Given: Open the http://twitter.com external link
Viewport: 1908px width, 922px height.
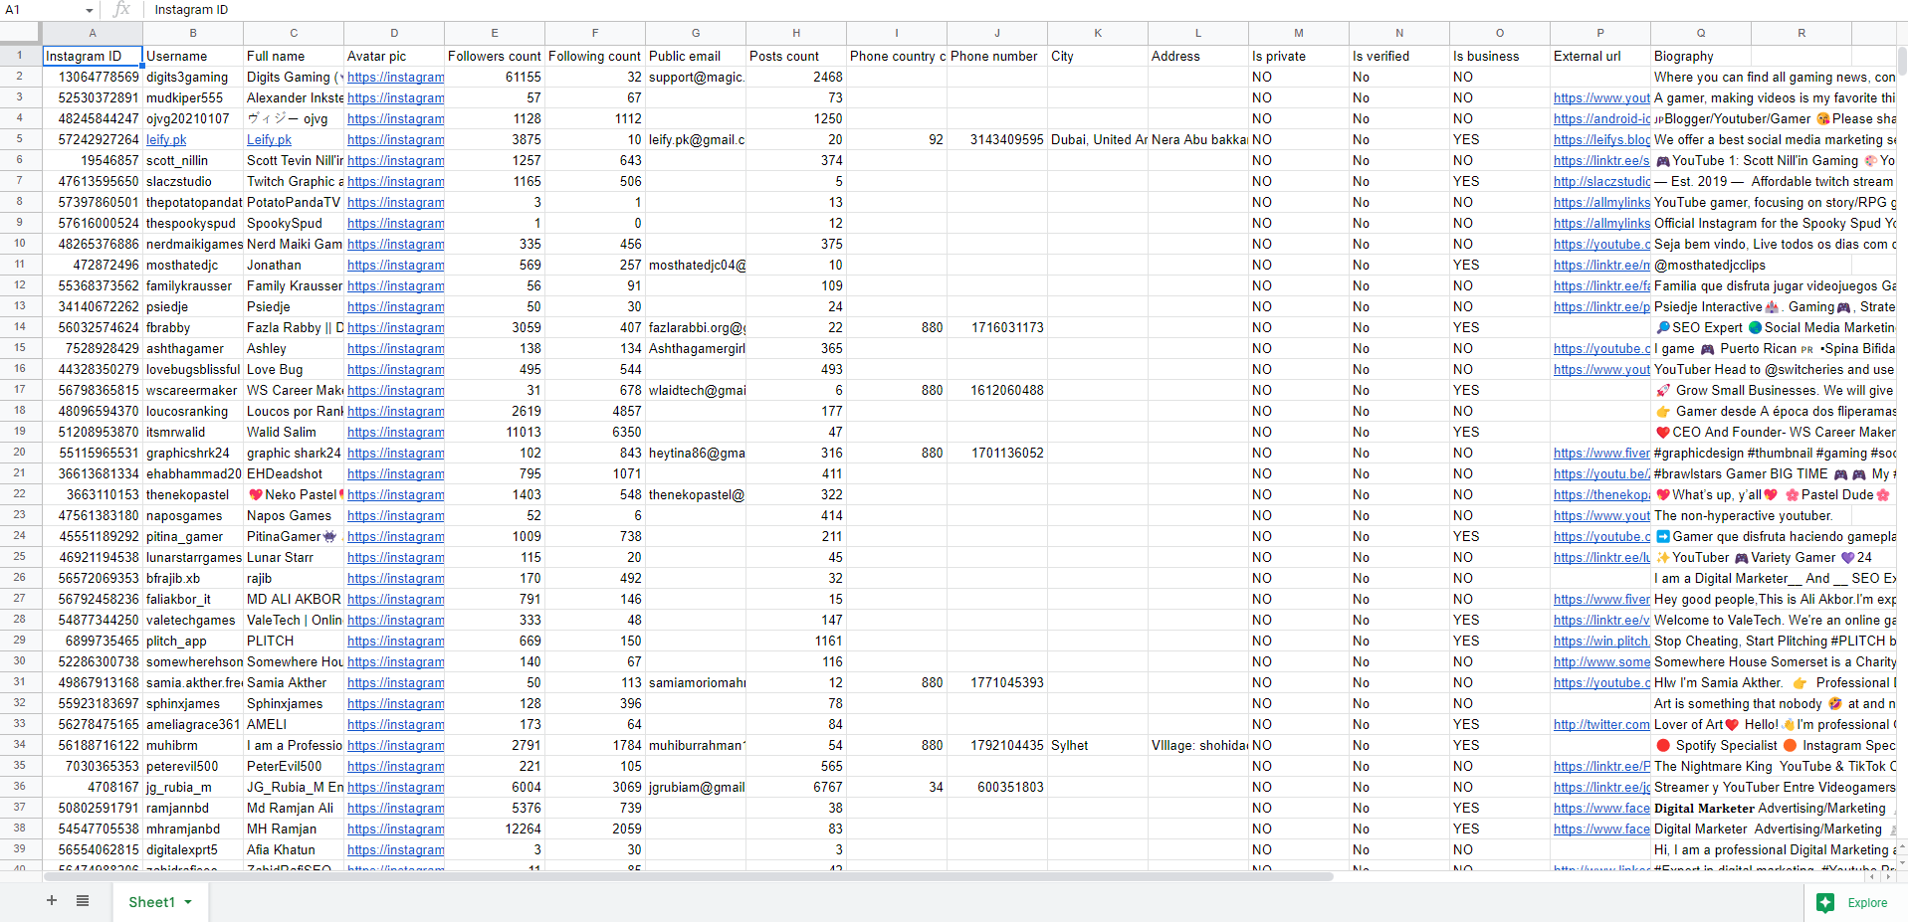Looking at the screenshot, I should pyautogui.click(x=1601, y=724).
